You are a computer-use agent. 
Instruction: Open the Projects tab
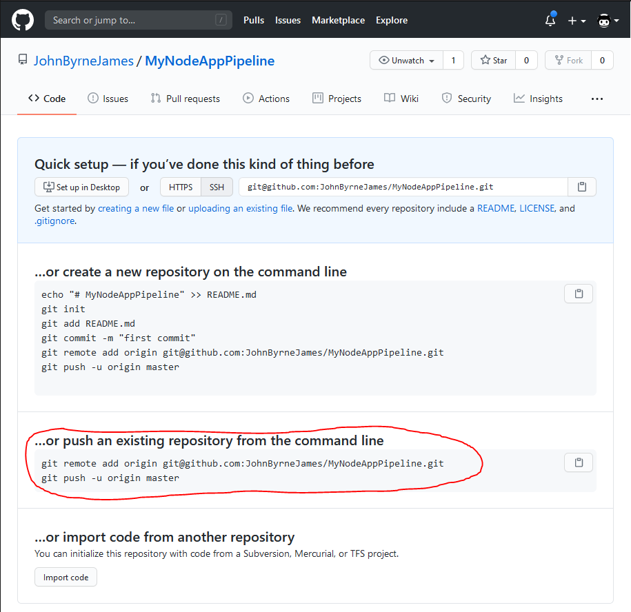337,99
